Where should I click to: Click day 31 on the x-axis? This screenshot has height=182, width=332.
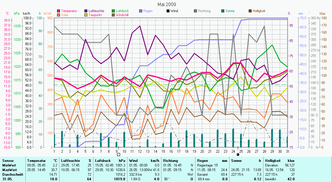tap(287, 151)
